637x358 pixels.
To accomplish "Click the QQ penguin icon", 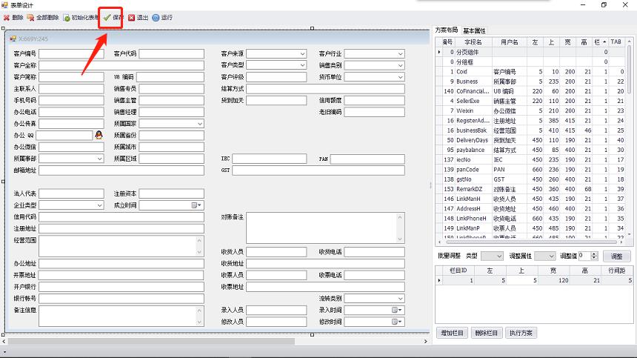I will point(99,136).
